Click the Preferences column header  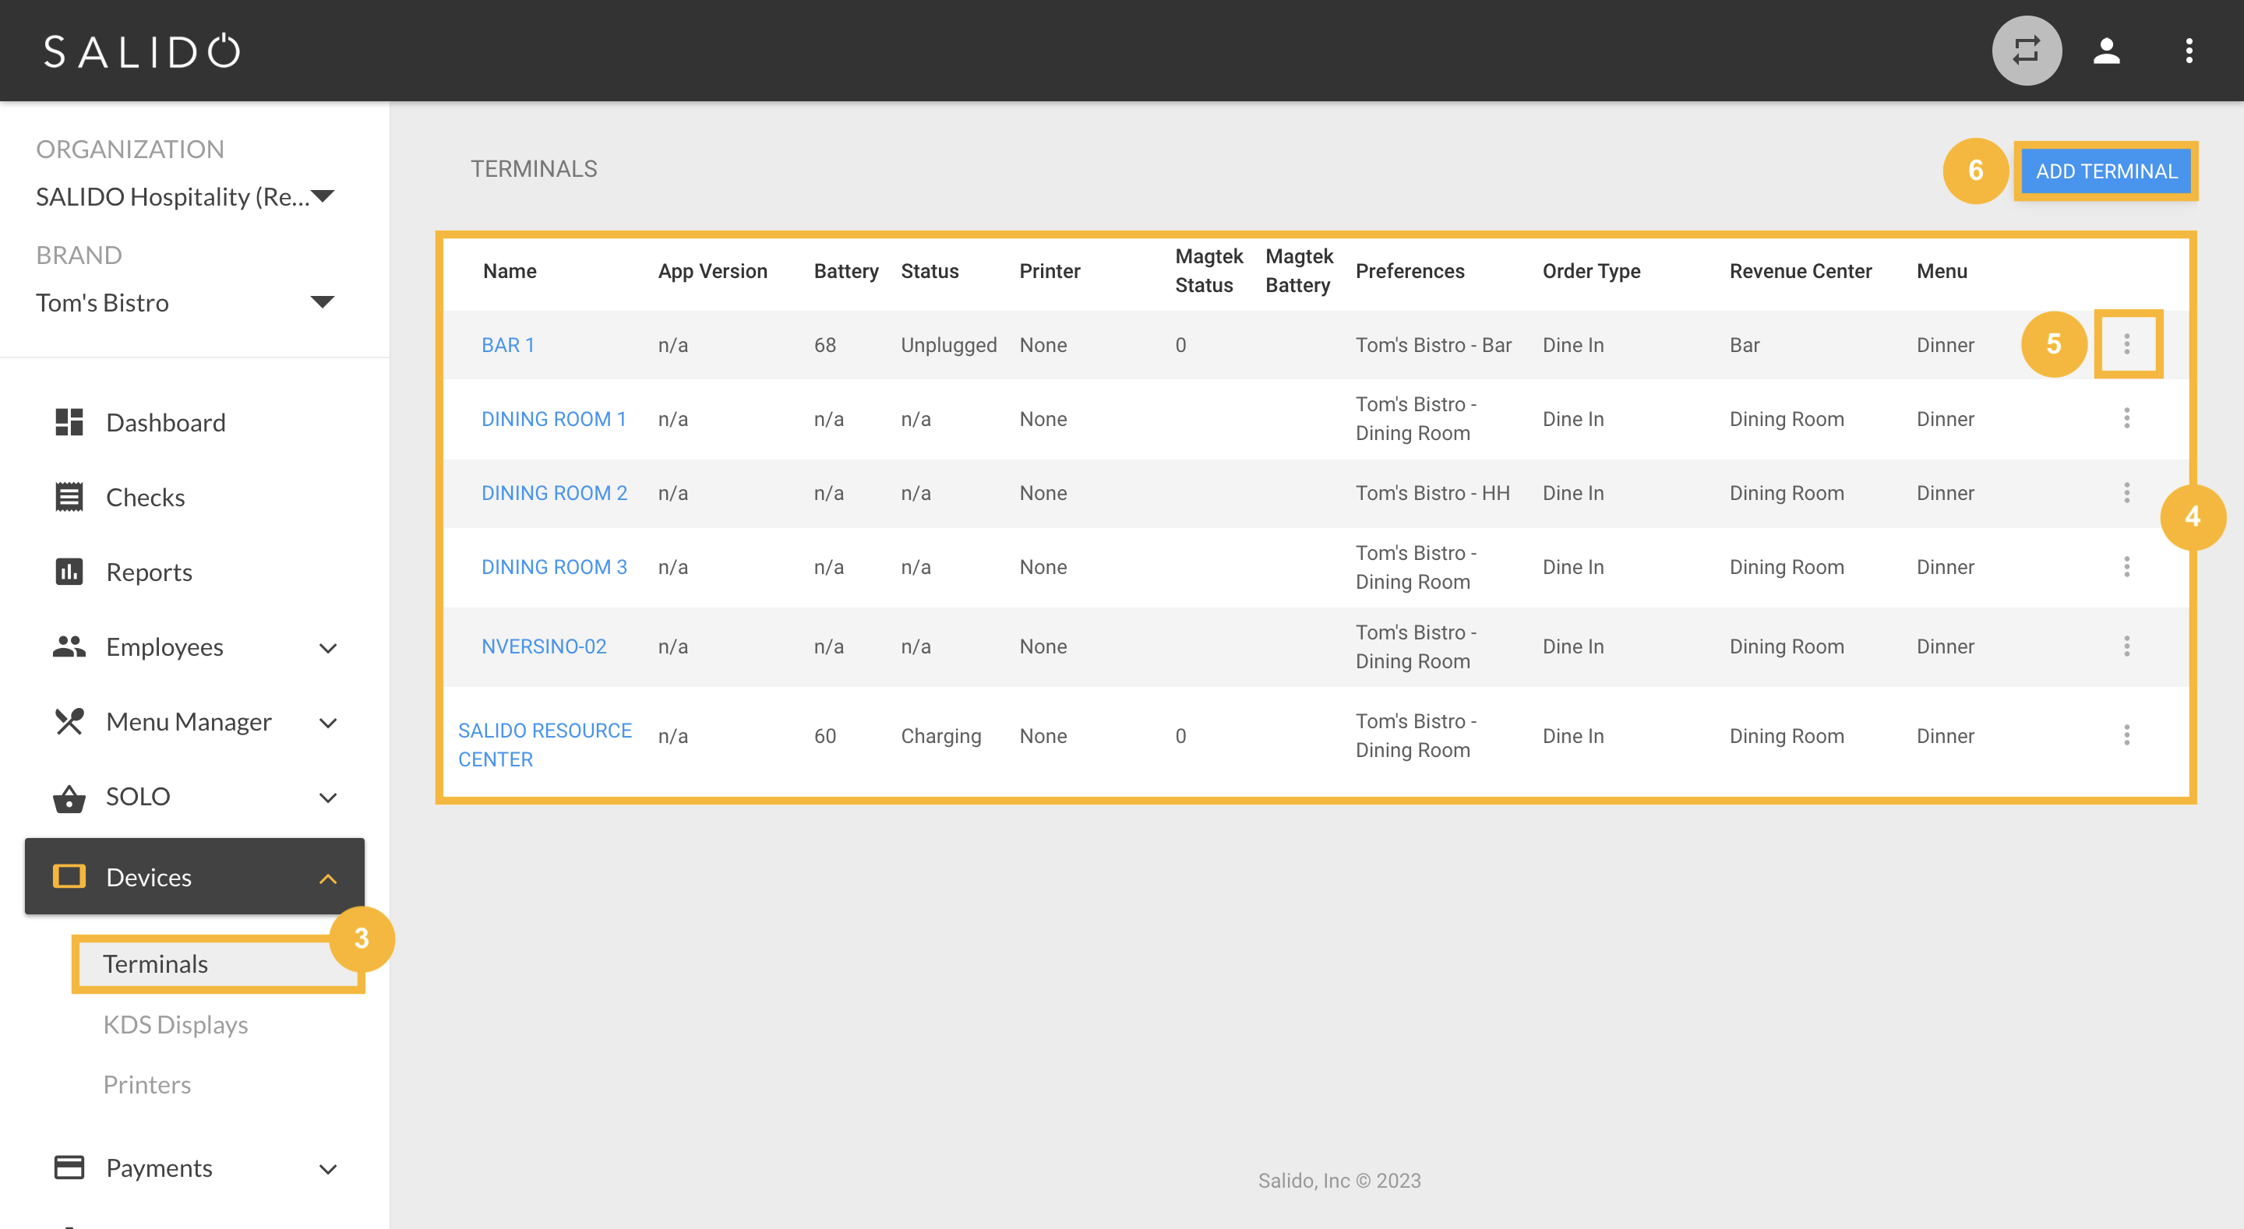(x=1410, y=271)
